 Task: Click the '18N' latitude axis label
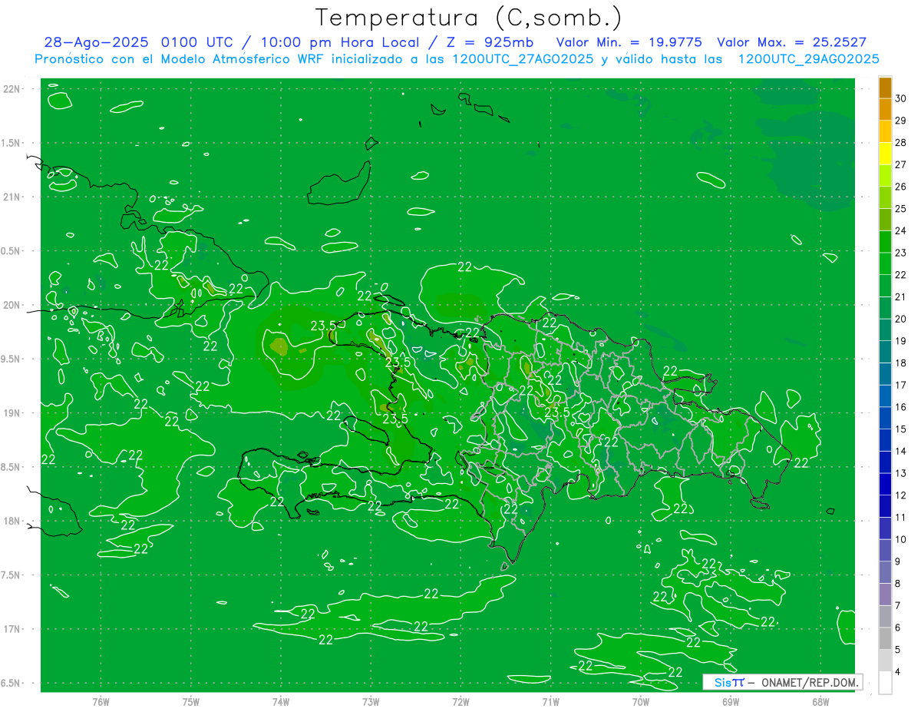[11, 521]
